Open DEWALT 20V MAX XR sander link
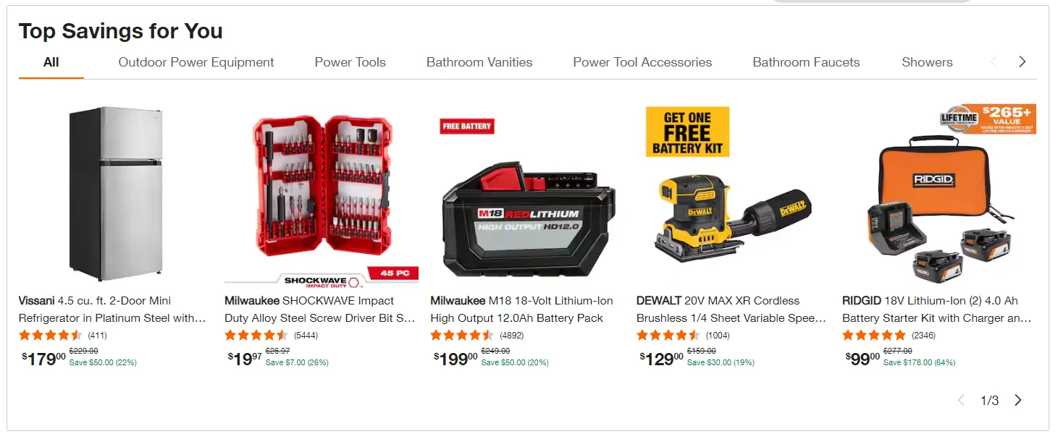 coord(731,310)
